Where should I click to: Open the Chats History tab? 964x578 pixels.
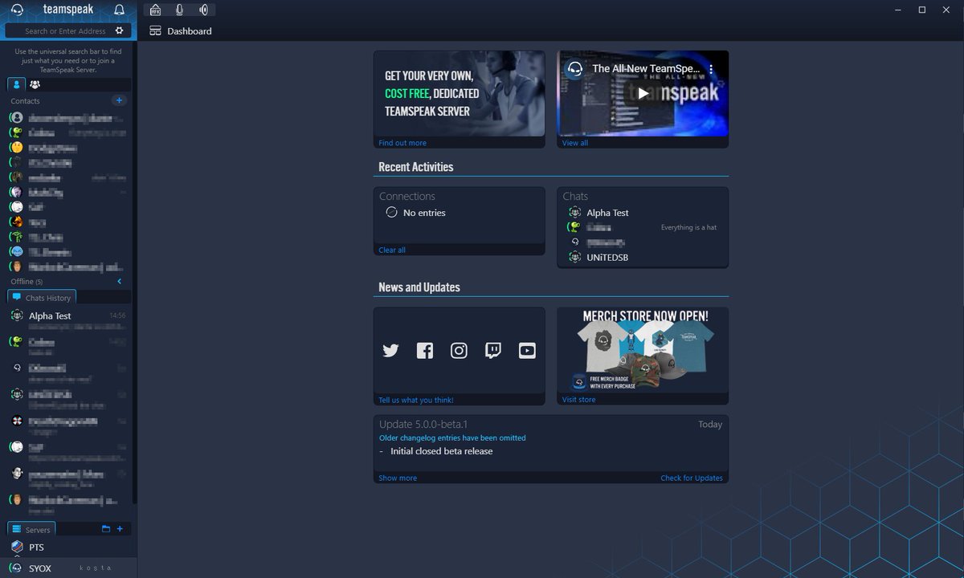pos(42,298)
